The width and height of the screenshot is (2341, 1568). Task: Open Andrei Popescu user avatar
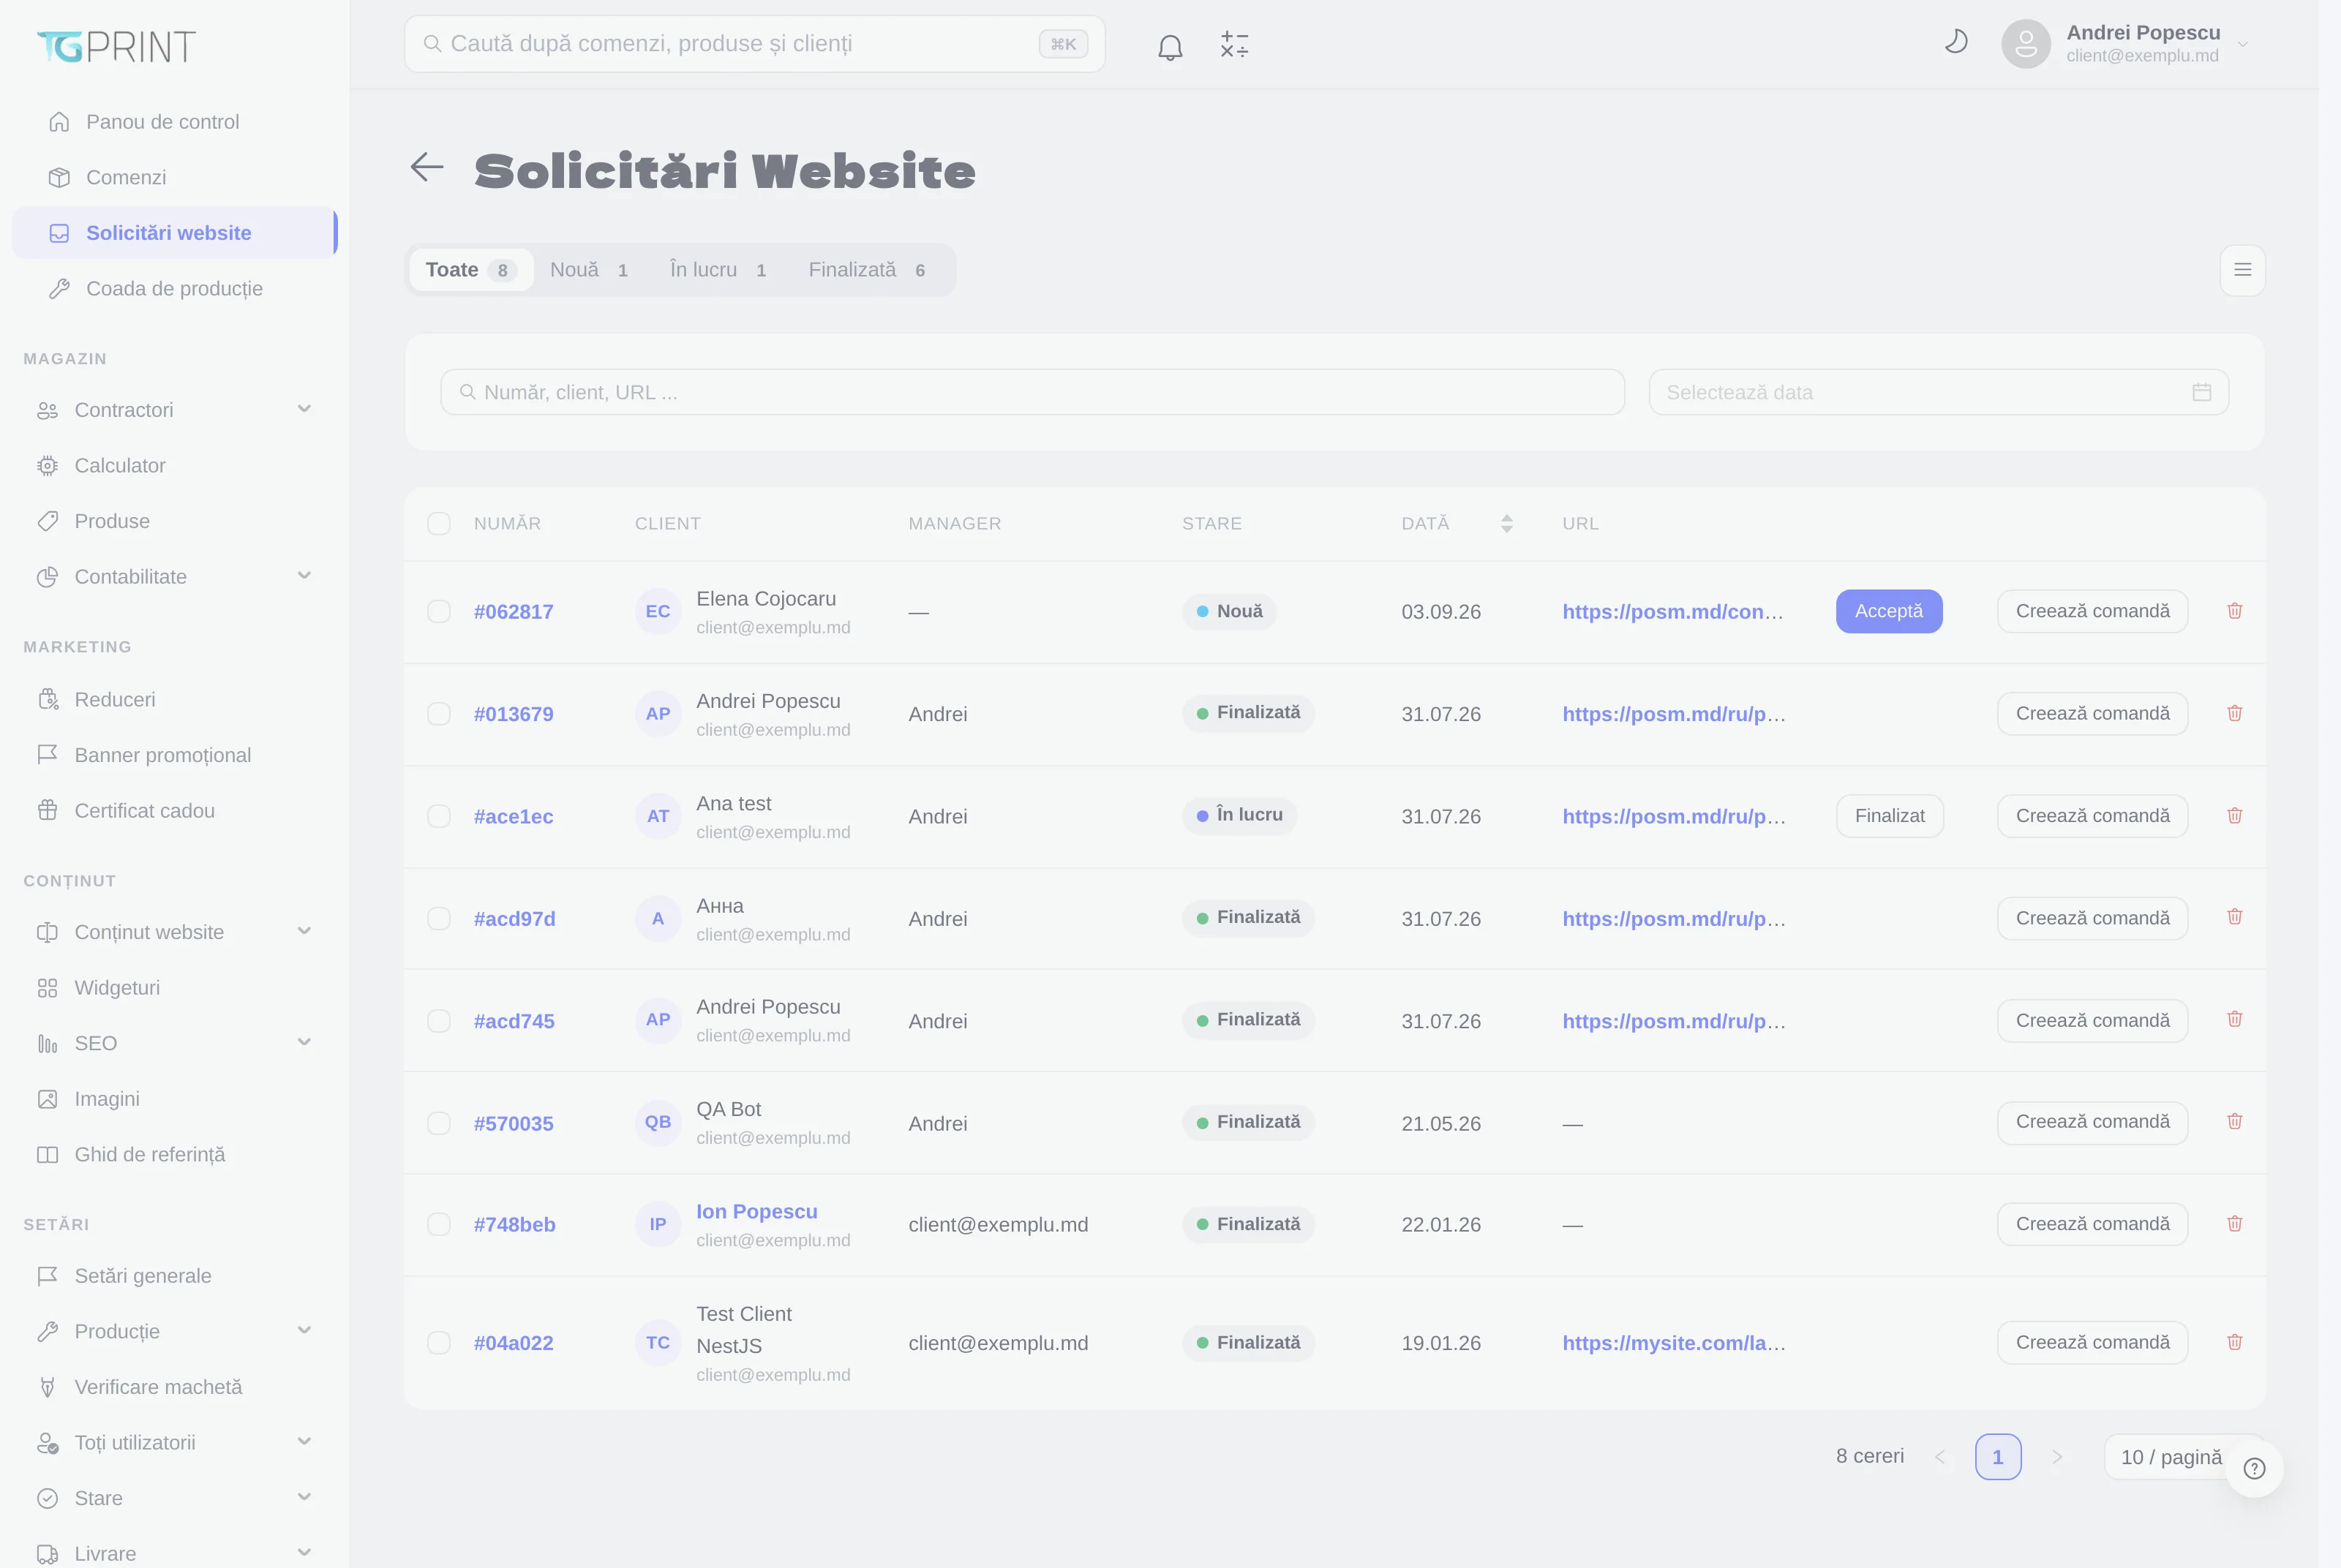tap(2025, 44)
